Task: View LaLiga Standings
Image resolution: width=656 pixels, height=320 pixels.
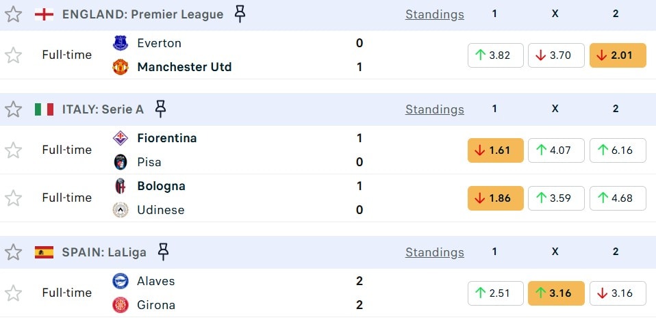Action: click(434, 252)
